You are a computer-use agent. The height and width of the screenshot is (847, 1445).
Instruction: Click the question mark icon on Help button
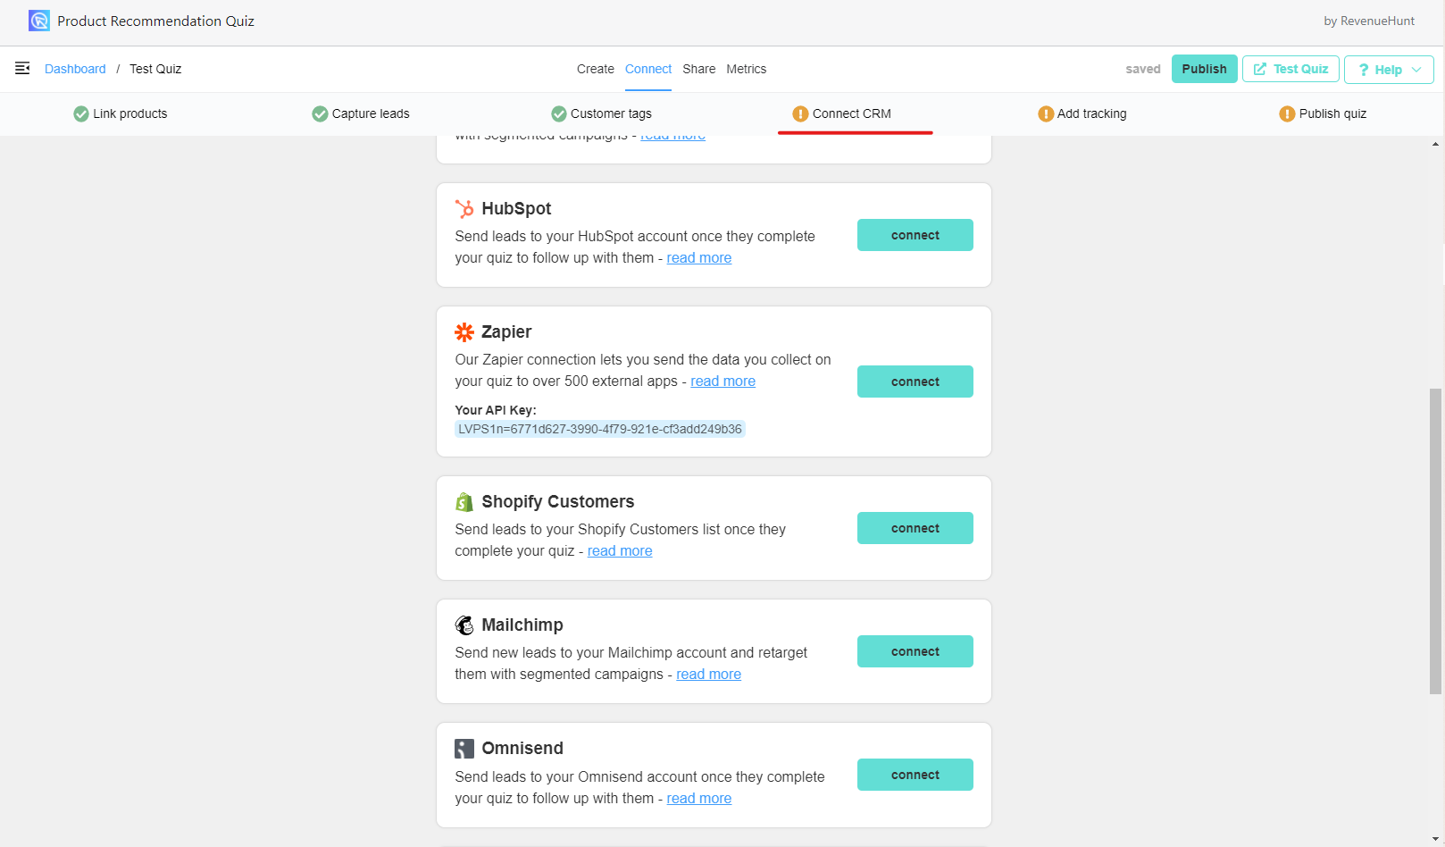point(1364,70)
